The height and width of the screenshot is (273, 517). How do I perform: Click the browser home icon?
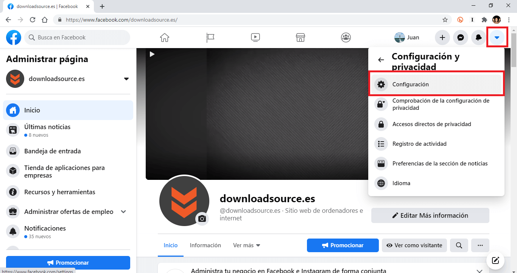click(x=45, y=20)
